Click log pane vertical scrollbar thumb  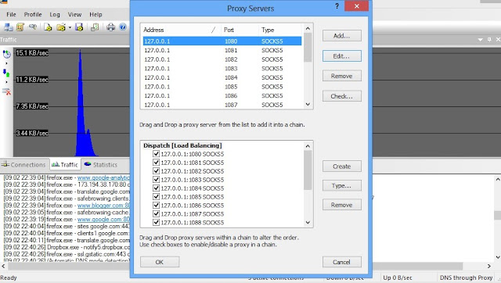tap(498, 215)
